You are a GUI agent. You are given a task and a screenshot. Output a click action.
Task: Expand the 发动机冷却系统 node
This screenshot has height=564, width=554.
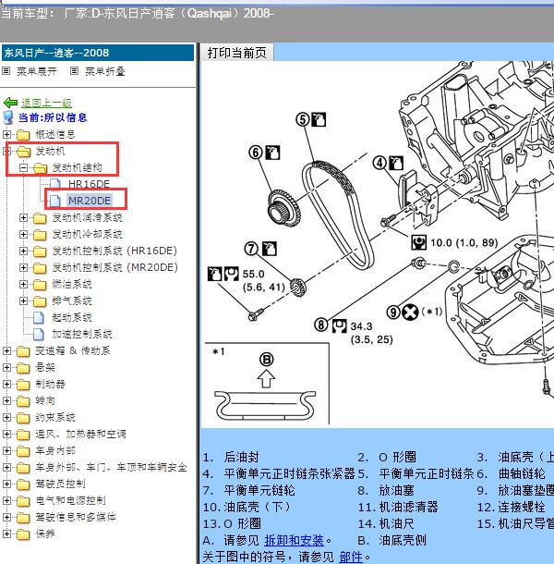point(23,234)
